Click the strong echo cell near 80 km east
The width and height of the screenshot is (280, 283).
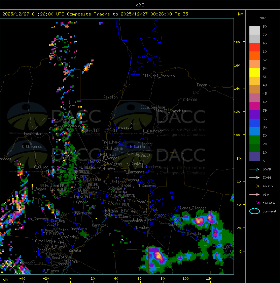pyautogui.click(x=159, y=256)
